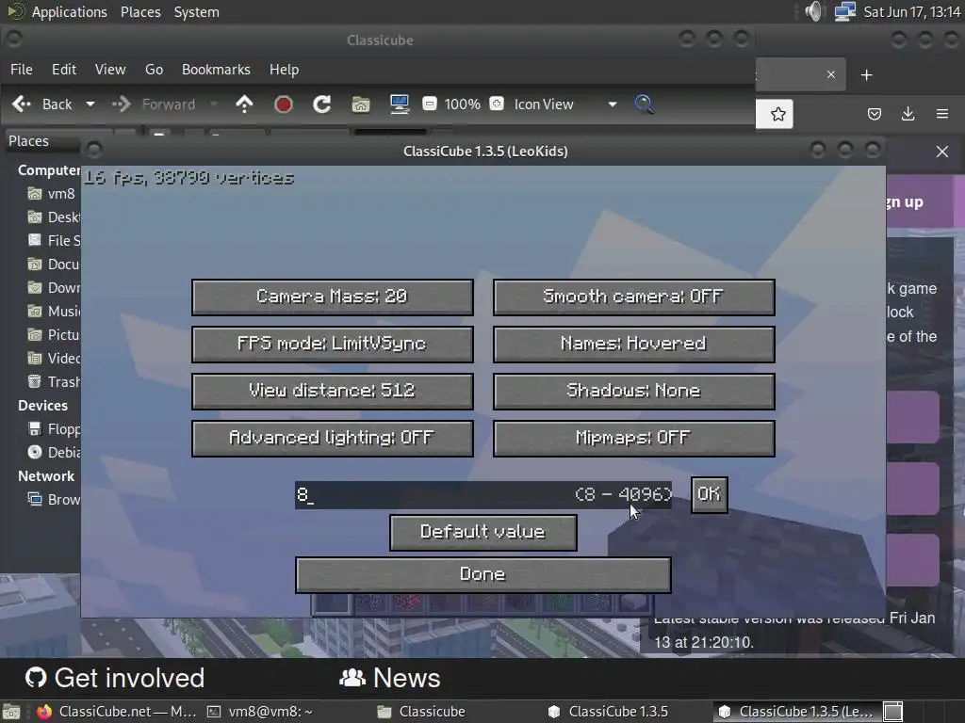Screen dimensions: 965x723
Task: Open the Back history dropdown arrow
Action: (90, 104)
